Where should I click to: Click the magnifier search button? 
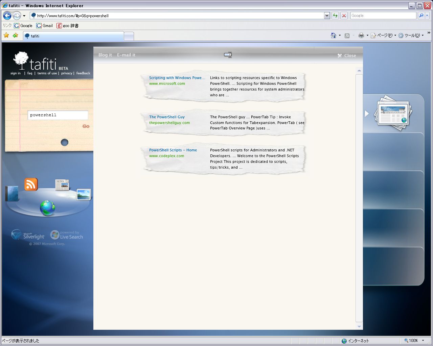point(421,16)
